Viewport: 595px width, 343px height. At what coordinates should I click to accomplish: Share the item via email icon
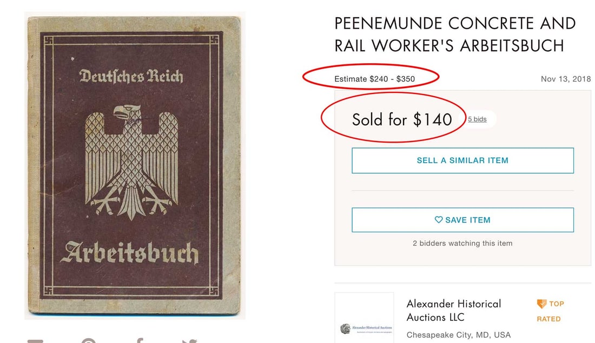[x=36, y=341]
